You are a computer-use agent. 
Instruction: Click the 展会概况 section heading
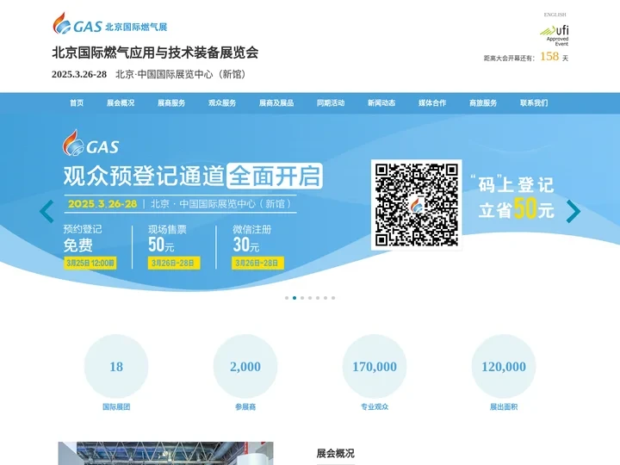(x=335, y=453)
